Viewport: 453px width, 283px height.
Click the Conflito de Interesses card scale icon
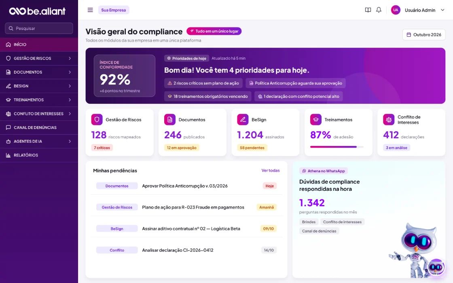[389, 120]
